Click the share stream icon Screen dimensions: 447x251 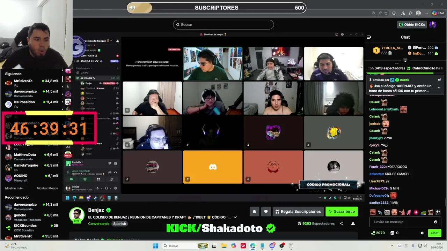342,223
